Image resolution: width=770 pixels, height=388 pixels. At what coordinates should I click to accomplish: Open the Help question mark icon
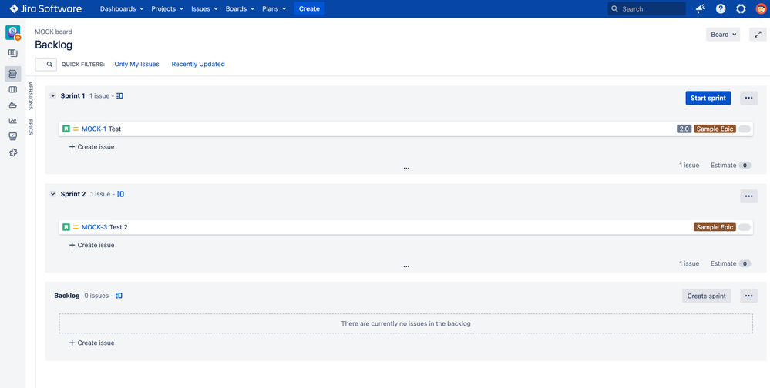tap(721, 8)
